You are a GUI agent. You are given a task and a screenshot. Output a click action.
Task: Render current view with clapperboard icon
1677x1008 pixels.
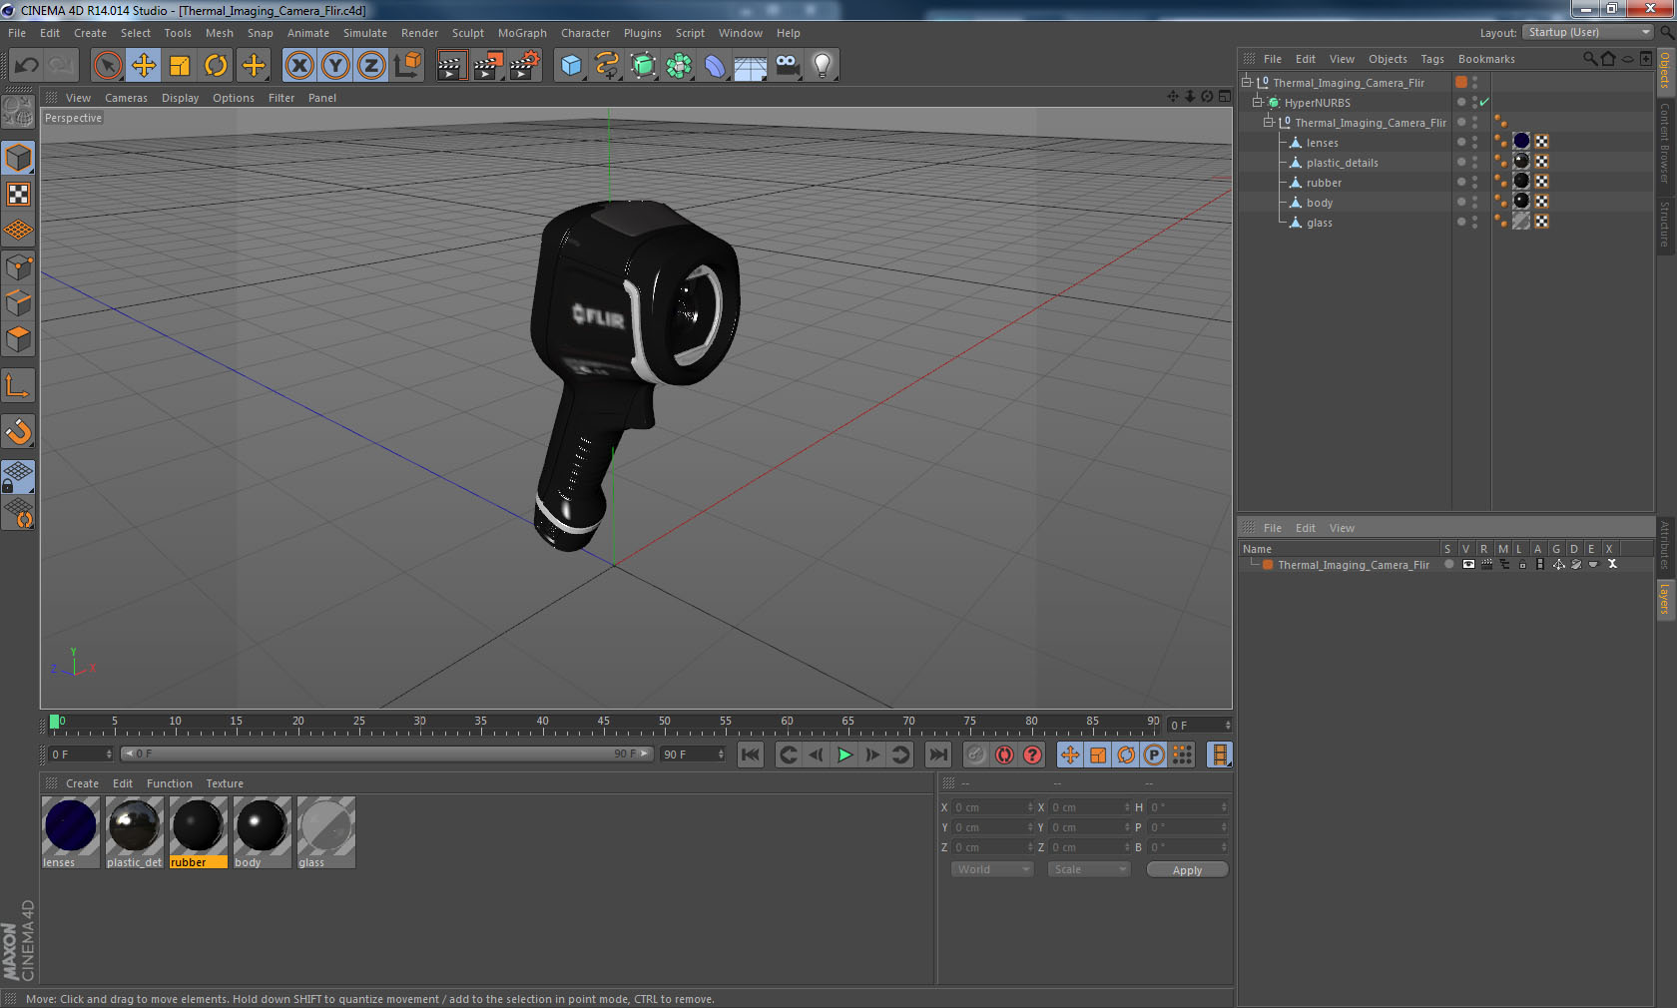pos(451,66)
